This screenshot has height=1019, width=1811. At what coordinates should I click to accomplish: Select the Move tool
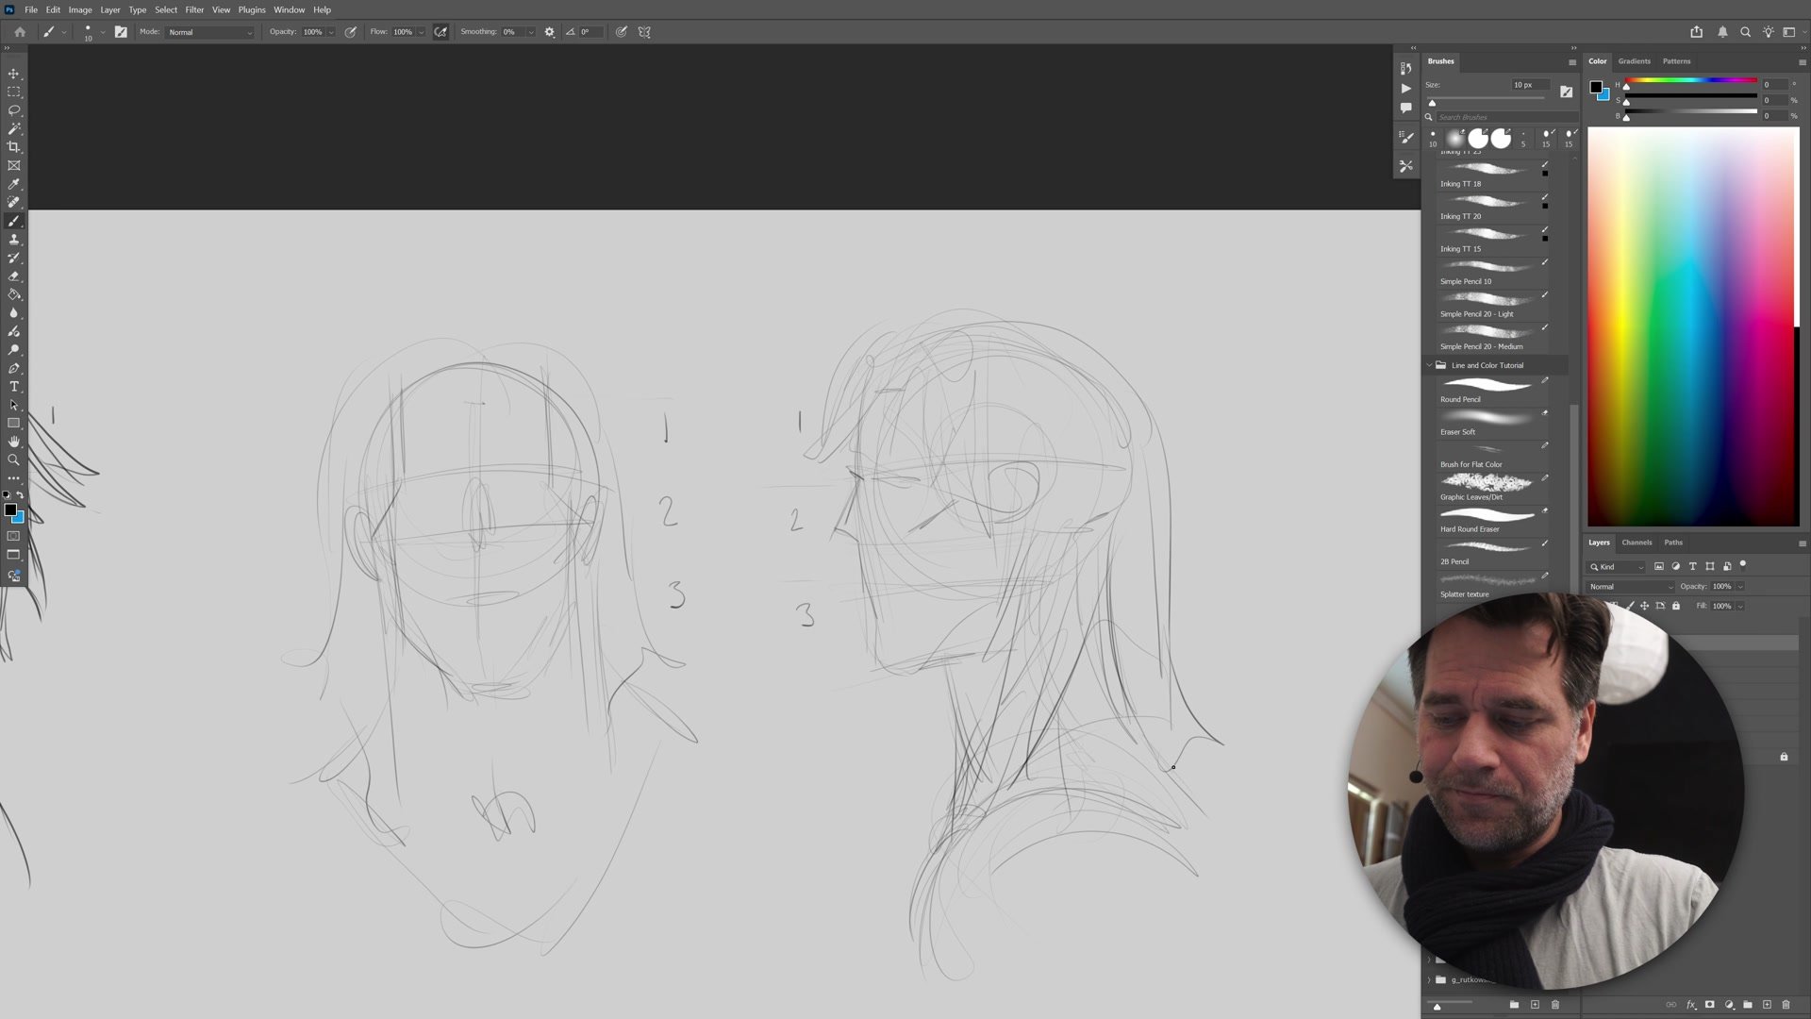click(x=13, y=74)
